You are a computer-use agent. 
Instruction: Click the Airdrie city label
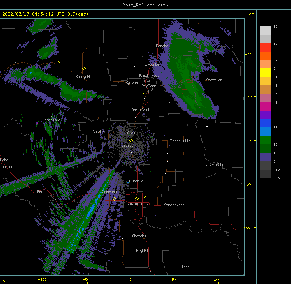pyautogui.click(x=136, y=181)
